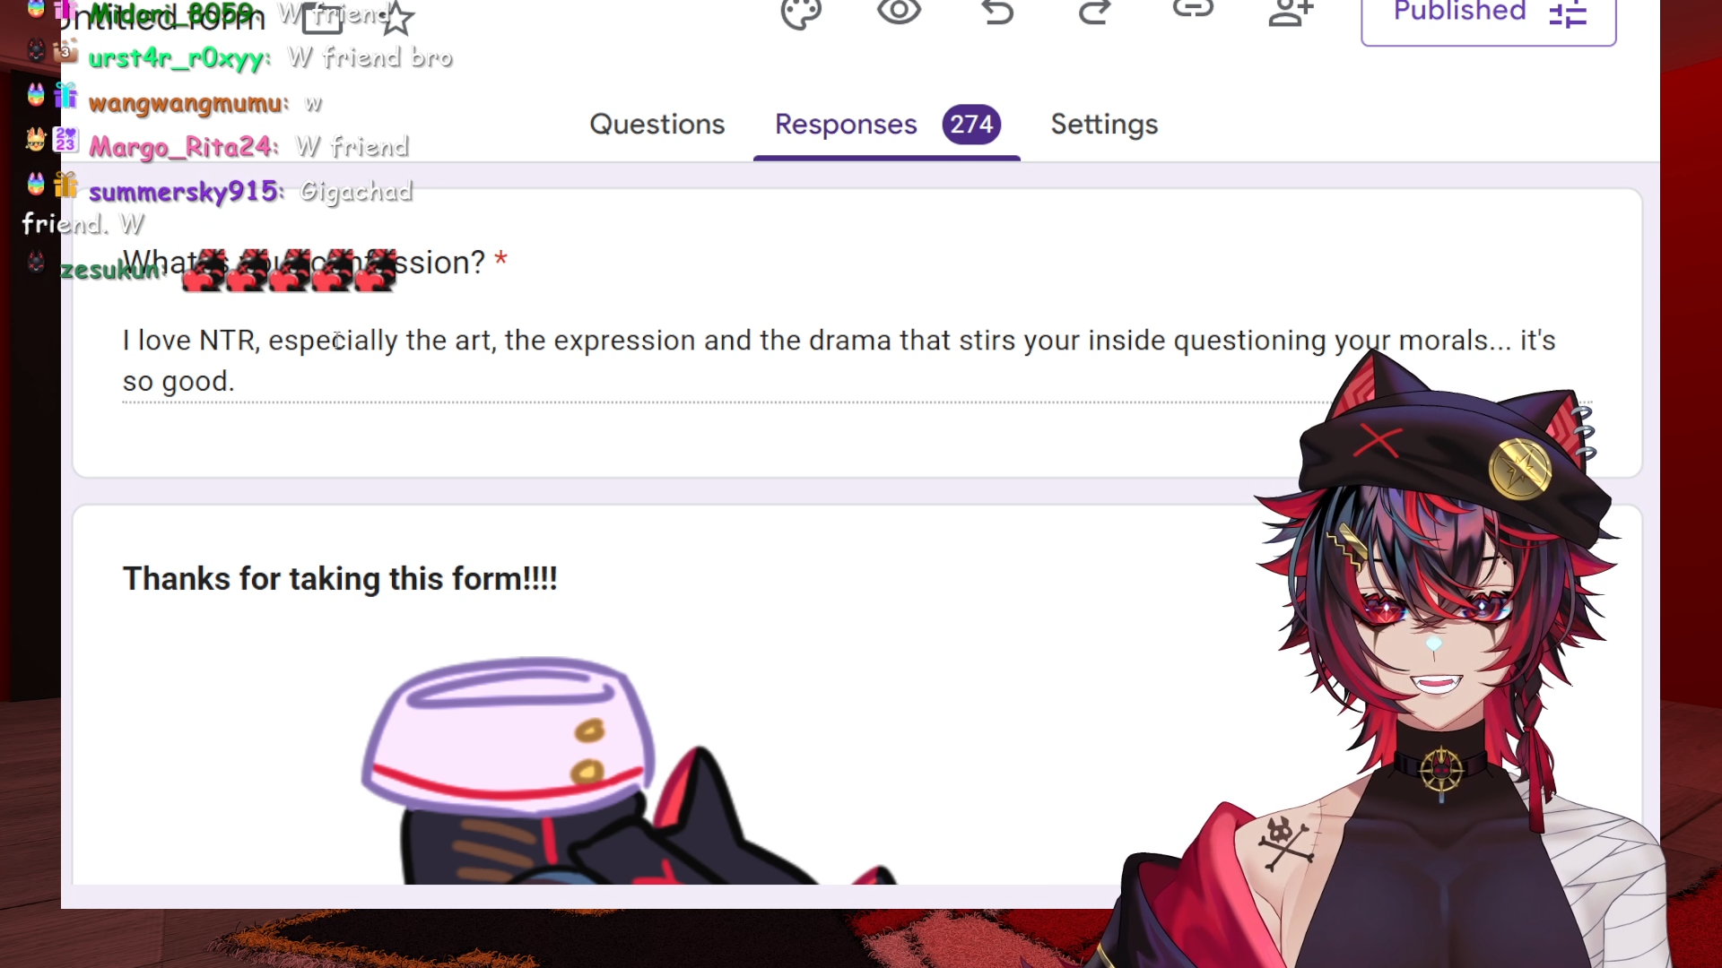Add collaborators with person-plus icon
This screenshot has width=1722, height=968.
coord(1291,12)
